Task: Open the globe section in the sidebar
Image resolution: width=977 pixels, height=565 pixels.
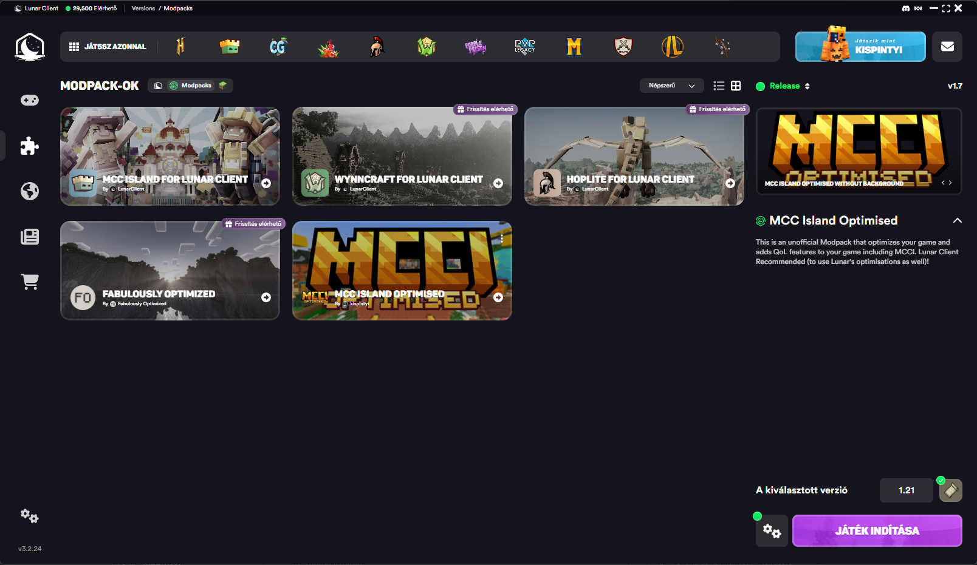Action: [30, 191]
